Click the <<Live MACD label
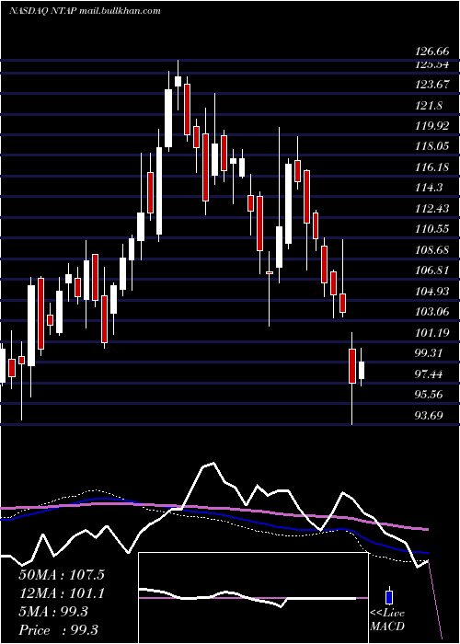 click(x=387, y=620)
